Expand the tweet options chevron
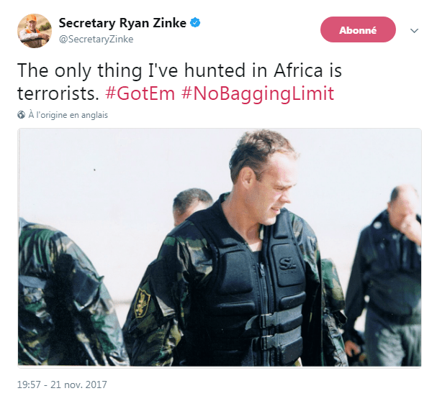The image size is (432, 396). pyautogui.click(x=414, y=31)
